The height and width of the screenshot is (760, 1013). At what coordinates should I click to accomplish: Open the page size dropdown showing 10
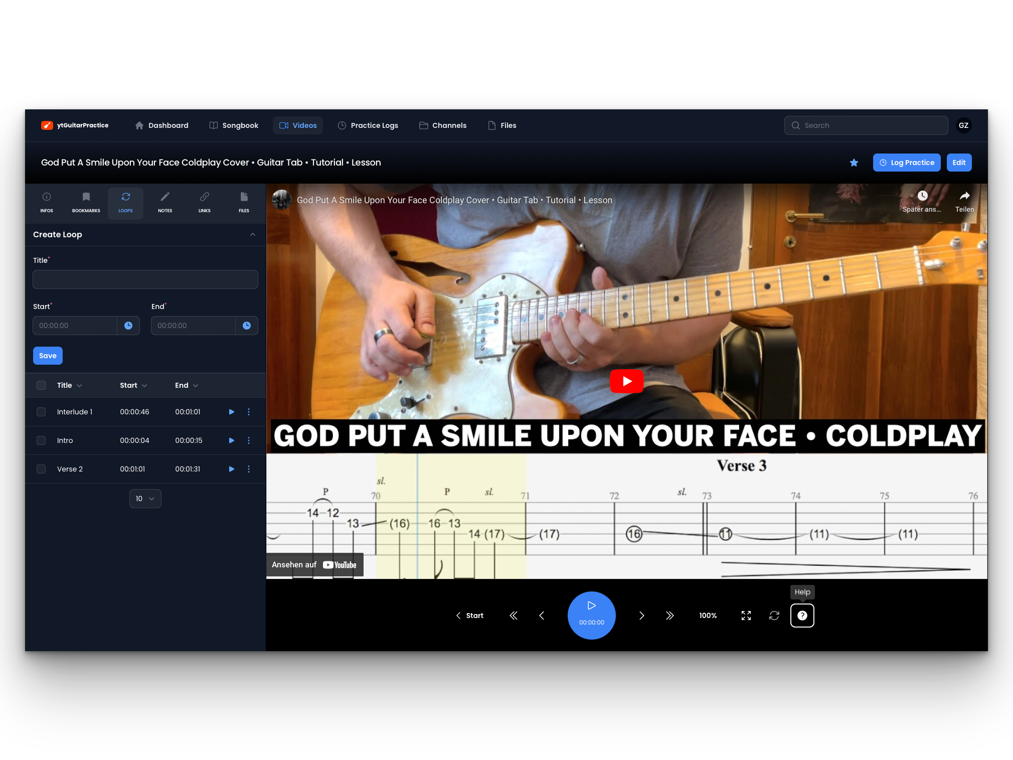click(145, 498)
